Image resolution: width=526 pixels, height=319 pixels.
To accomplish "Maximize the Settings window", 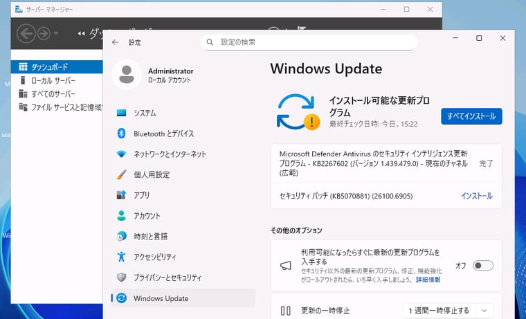I will [479, 38].
